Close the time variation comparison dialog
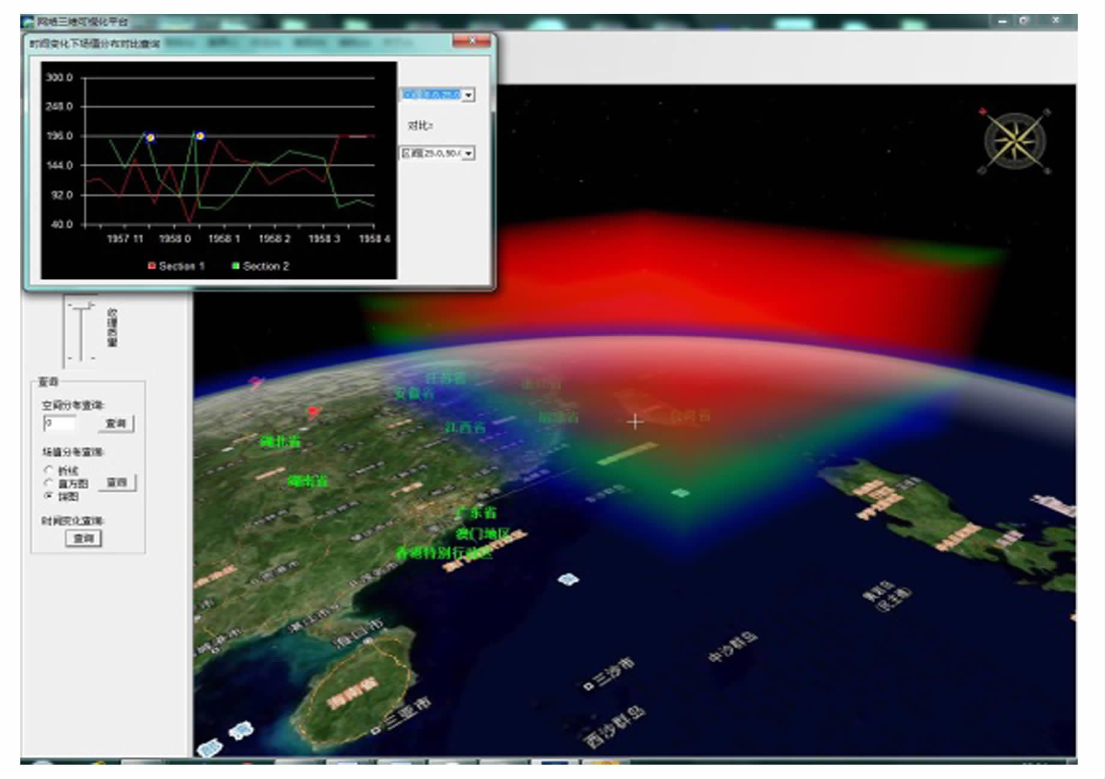 pyautogui.click(x=472, y=41)
